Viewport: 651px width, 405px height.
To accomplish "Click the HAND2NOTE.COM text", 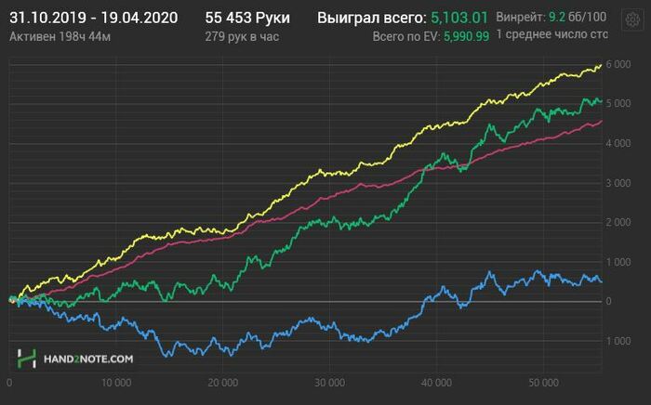I will [x=88, y=359].
